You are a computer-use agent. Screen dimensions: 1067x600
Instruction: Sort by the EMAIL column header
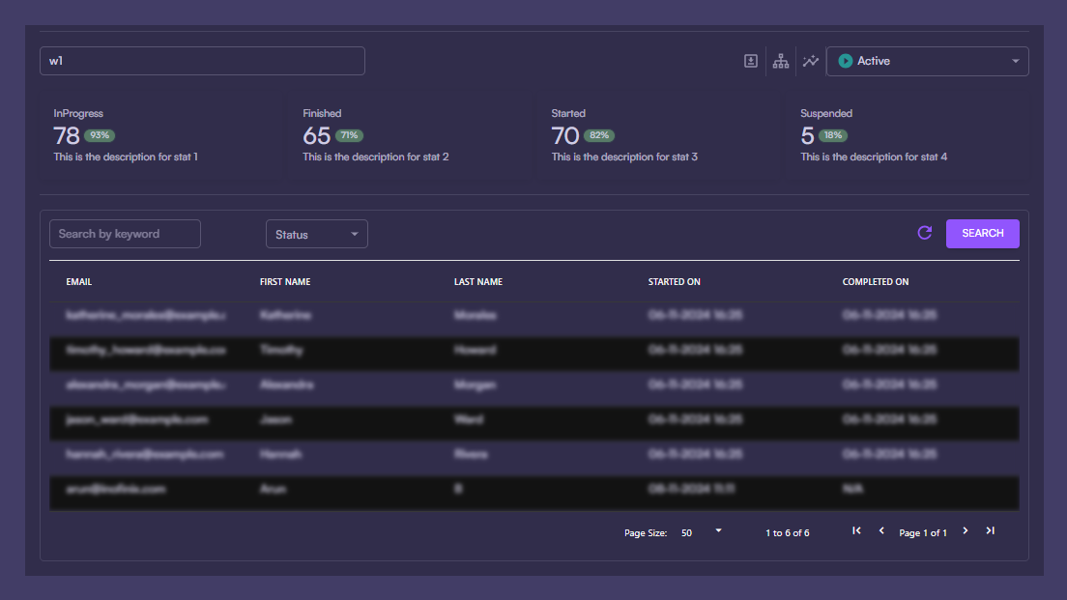tap(79, 282)
